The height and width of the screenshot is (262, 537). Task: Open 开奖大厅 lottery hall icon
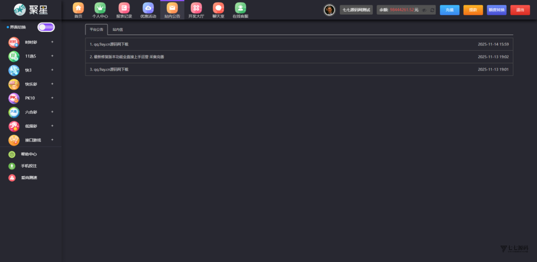click(196, 8)
